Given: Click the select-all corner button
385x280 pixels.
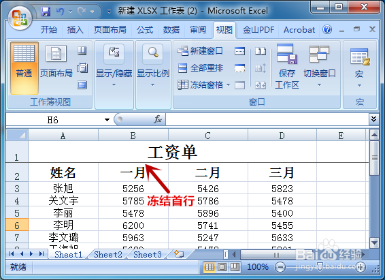Looking at the screenshot, I should 17,135.
